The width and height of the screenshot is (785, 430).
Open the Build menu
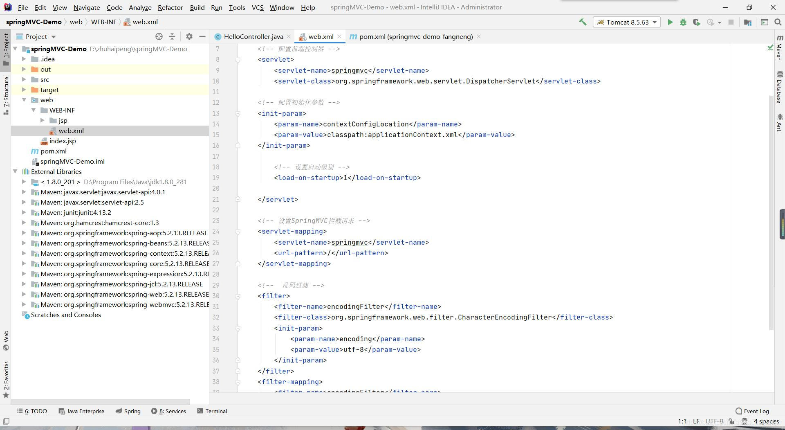coord(197,7)
